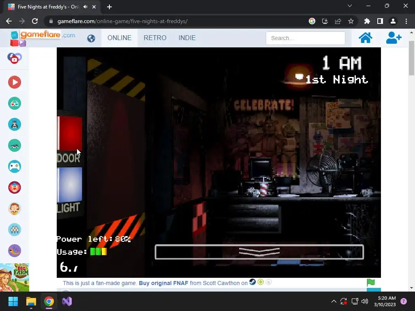
Task: Open the Big Farm ad thumbnail
Action: tap(15, 277)
